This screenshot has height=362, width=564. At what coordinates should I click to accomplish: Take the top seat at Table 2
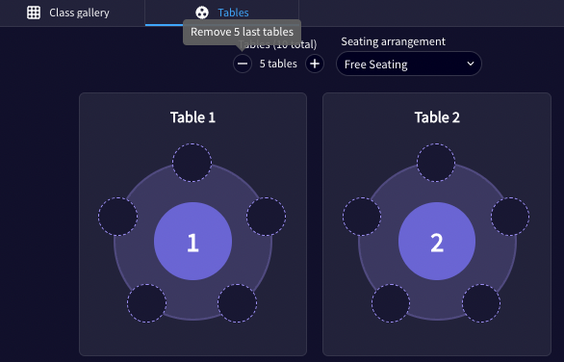[x=436, y=163]
